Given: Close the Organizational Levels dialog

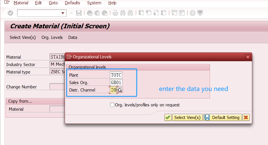Looking at the screenshot, I should 248,57.
